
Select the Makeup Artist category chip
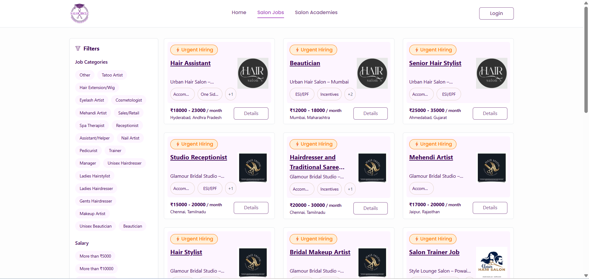(x=93, y=214)
